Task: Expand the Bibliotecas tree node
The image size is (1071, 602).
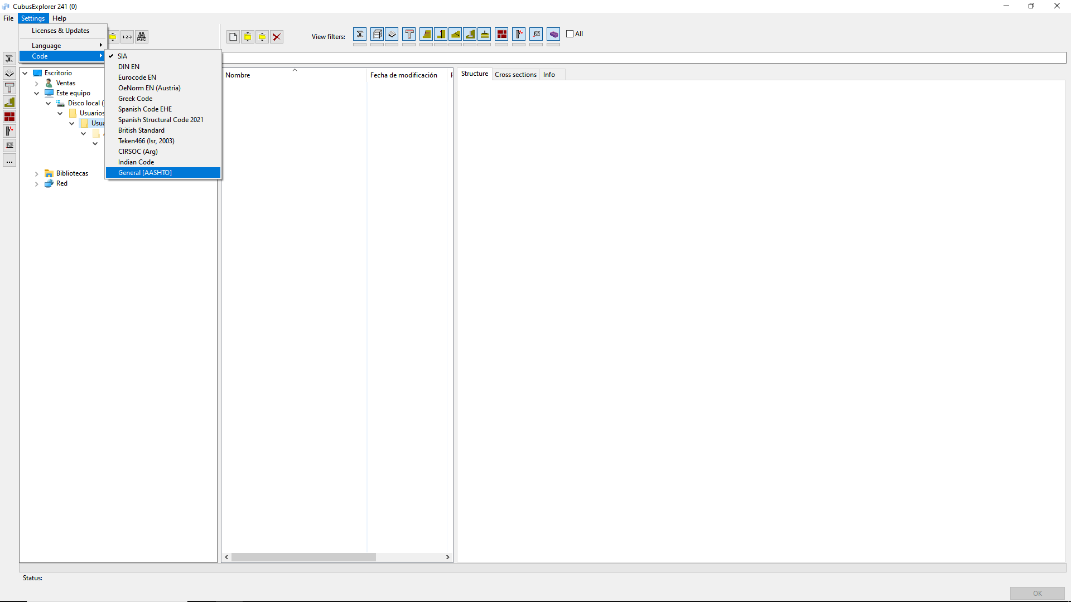Action: tap(37, 174)
